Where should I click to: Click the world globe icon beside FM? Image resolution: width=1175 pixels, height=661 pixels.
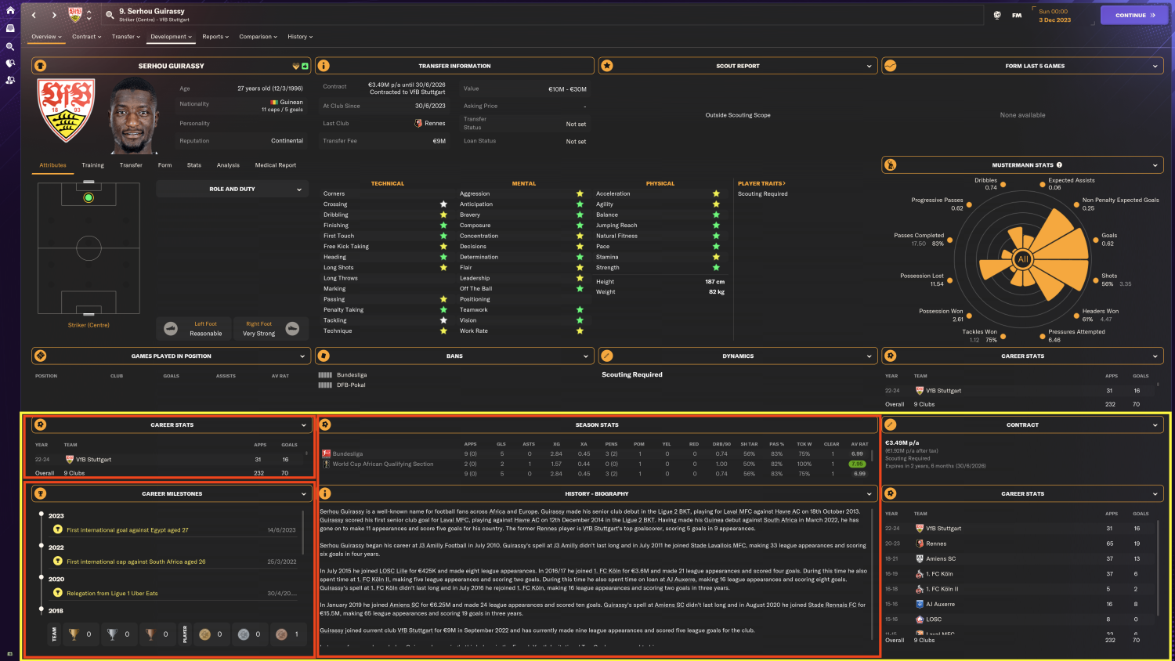[997, 15]
